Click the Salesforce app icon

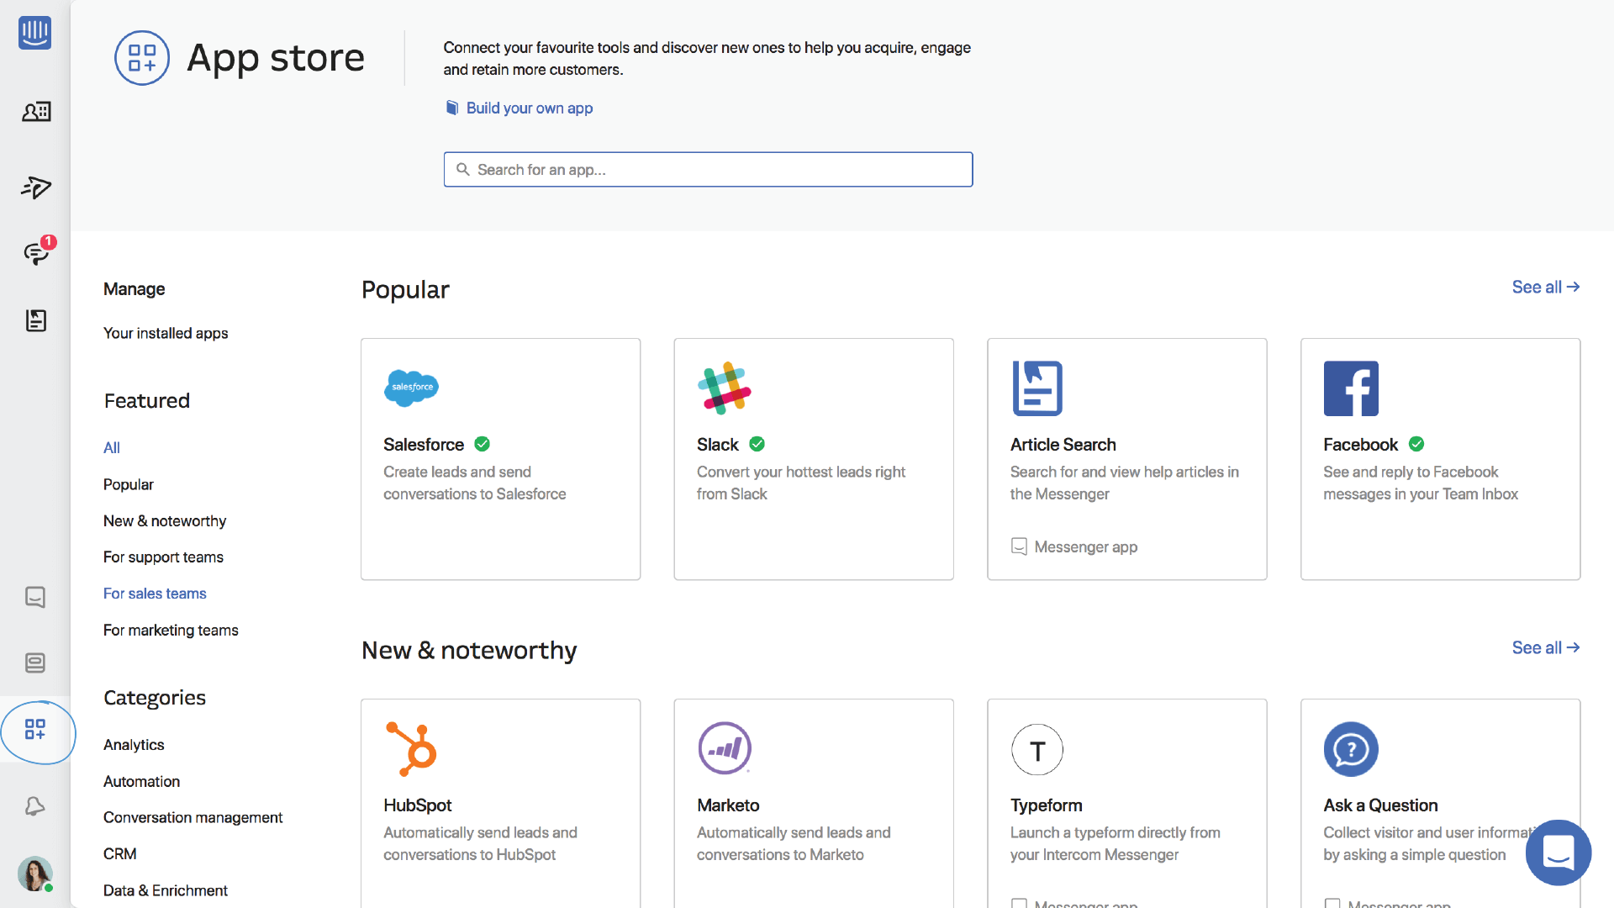pyautogui.click(x=410, y=387)
